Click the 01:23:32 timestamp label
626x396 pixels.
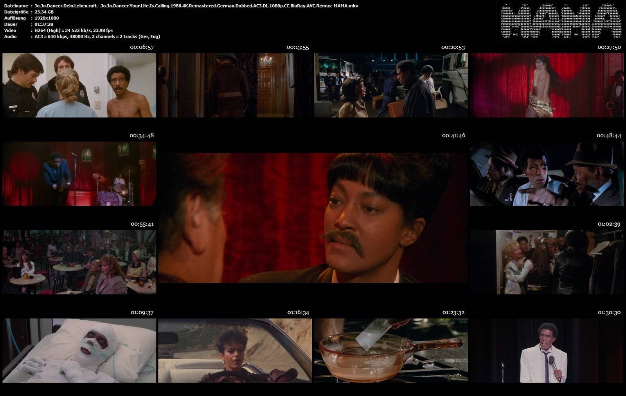454,313
